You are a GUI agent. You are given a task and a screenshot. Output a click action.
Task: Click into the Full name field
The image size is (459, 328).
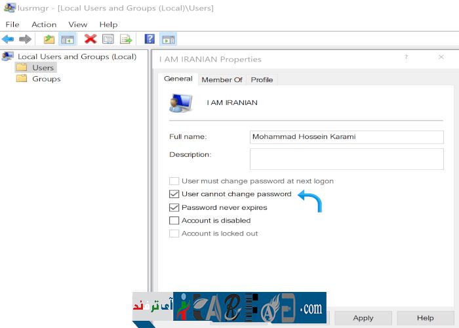click(346, 136)
